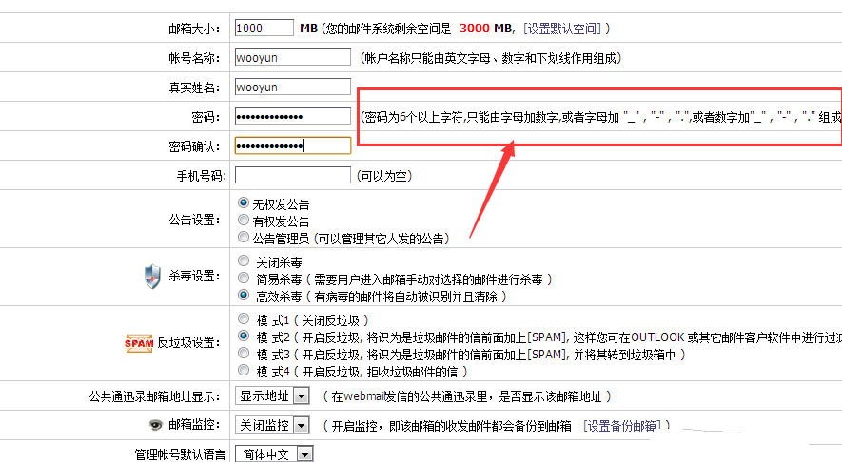Image resolution: width=842 pixels, height=462 pixels.
Task: Click the 密码确认 password field
Action: pos(292,145)
